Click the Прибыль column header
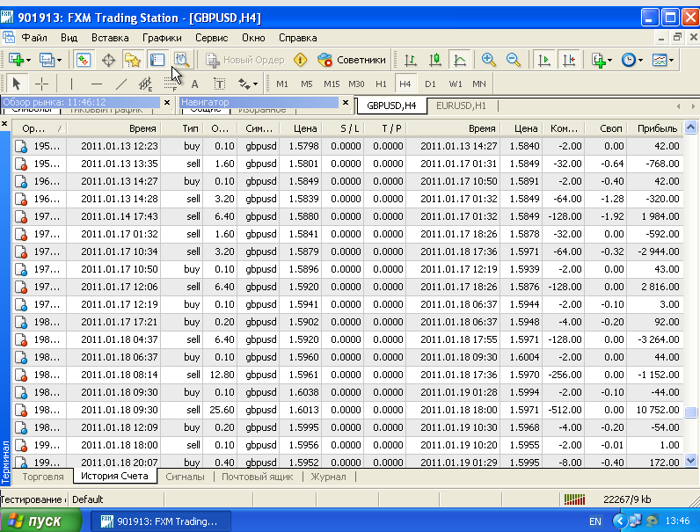The image size is (700, 532). tap(657, 128)
